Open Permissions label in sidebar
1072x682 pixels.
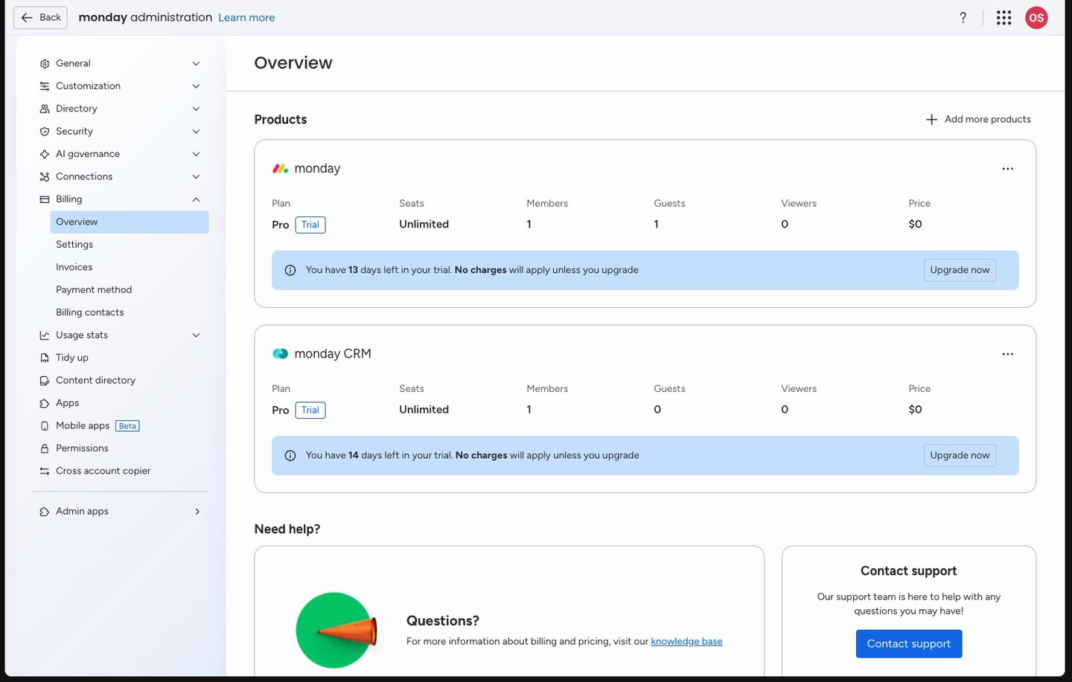pos(82,448)
